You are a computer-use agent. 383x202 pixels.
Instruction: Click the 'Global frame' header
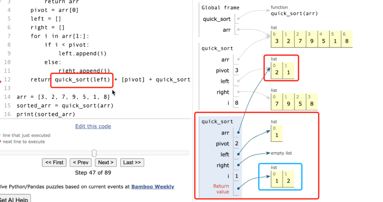tap(220, 8)
